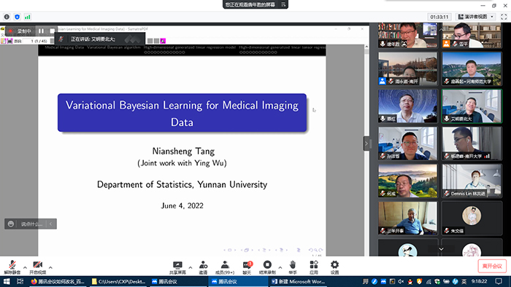
Task: Turn on the camera video
Action: 38,267
